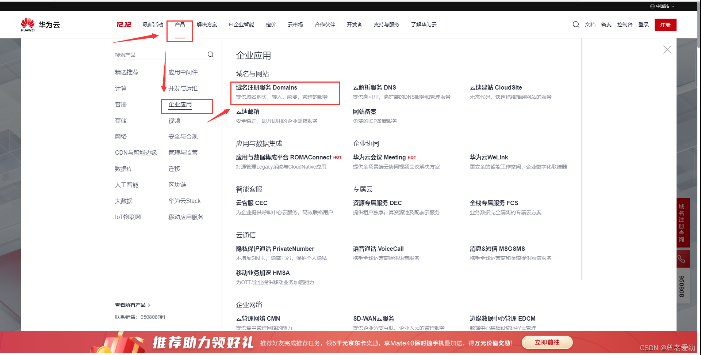The height and width of the screenshot is (355, 701).
Task: Select 移动应用服务 category
Action: tap(186, 217)
